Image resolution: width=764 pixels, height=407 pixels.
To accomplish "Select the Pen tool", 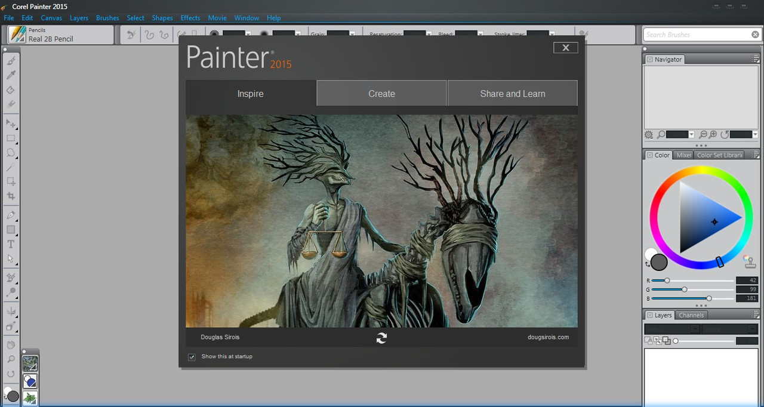I will [x=11, y=215].
